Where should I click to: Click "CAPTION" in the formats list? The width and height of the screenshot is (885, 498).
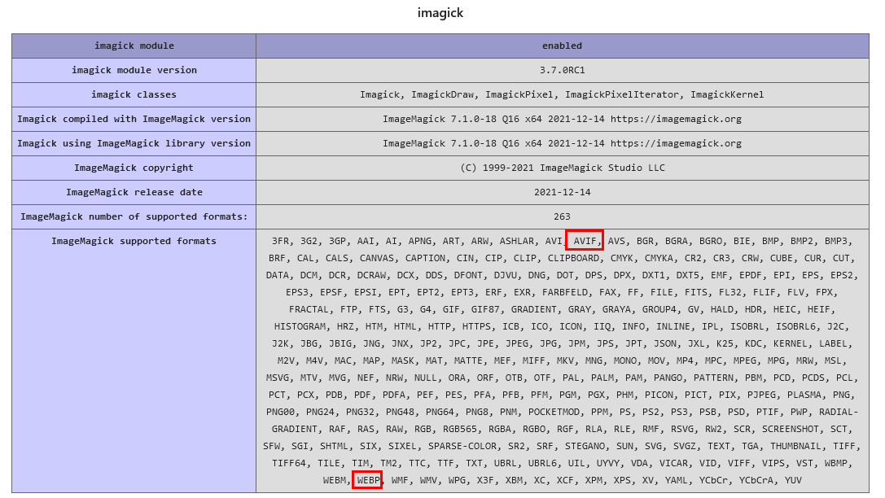click(x=426, y=258)
